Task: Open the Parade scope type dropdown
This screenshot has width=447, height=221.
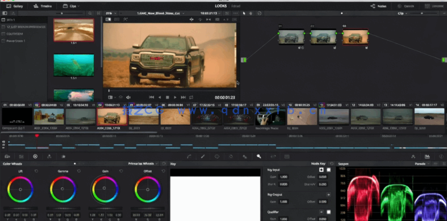Action: [x=422, y=164]
